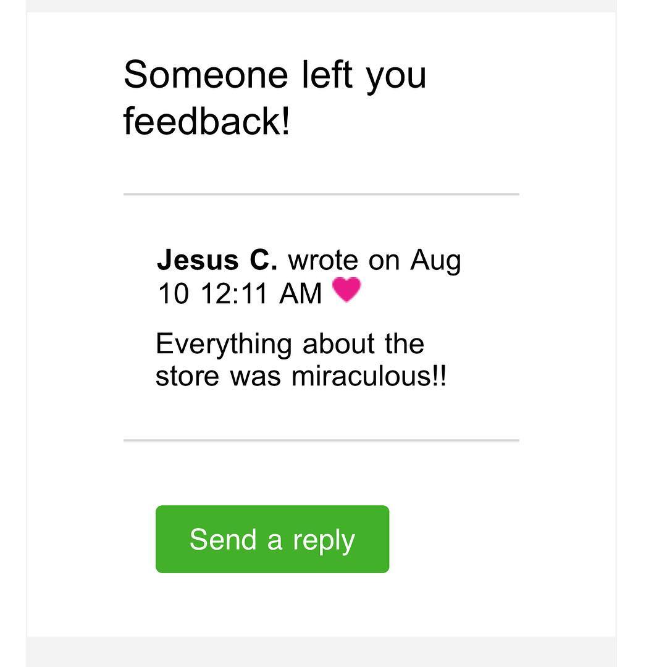This screenshot has height=667, width=667.
Task: Click the word feedback! in the heading
Action: pyautogui.click(x=206, y=120)
